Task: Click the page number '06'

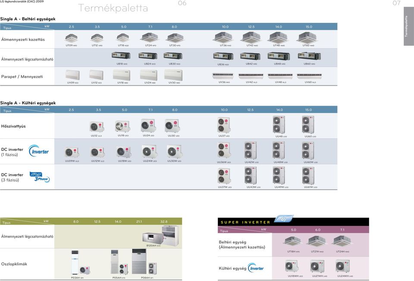Action: (x=182, y=3)
